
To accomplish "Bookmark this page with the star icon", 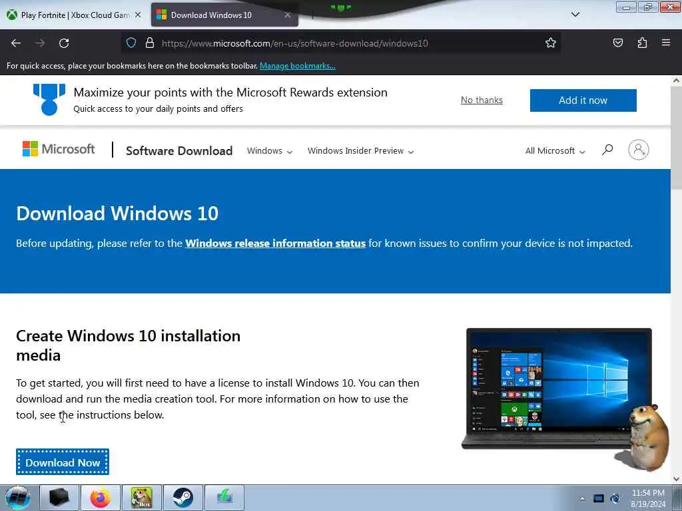I will tap(551, 43).
